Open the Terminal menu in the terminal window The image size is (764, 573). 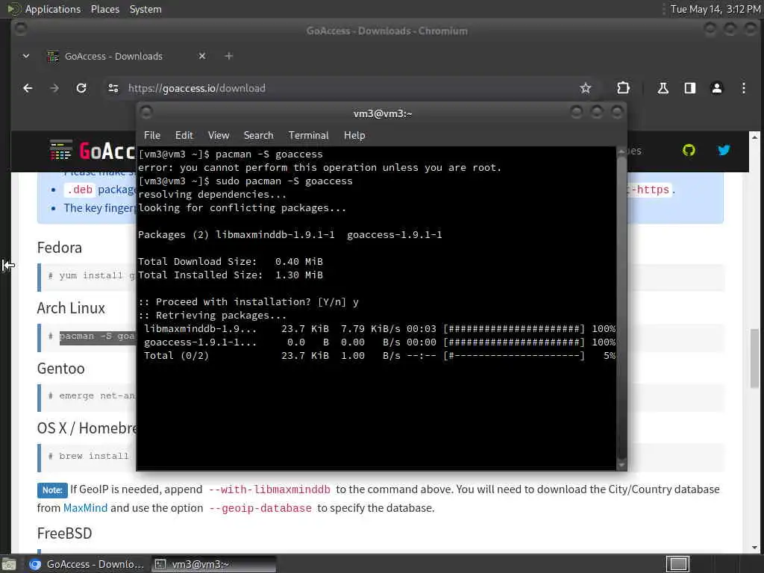308,136
